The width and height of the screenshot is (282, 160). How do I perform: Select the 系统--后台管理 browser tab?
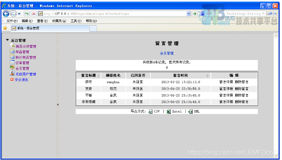[x=50, y=28]
